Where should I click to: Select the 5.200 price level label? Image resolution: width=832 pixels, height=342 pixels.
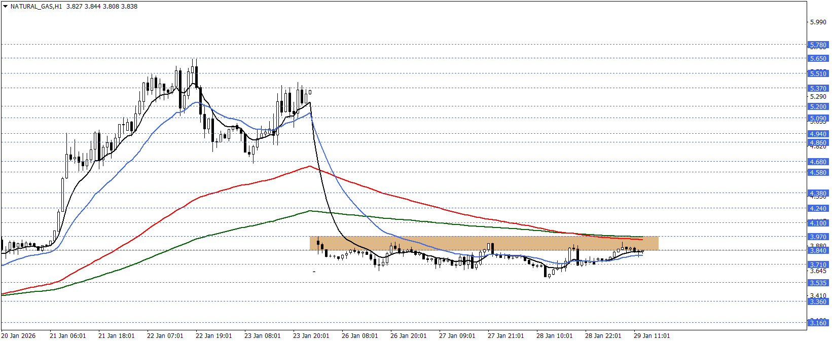[x=817, y=106]
